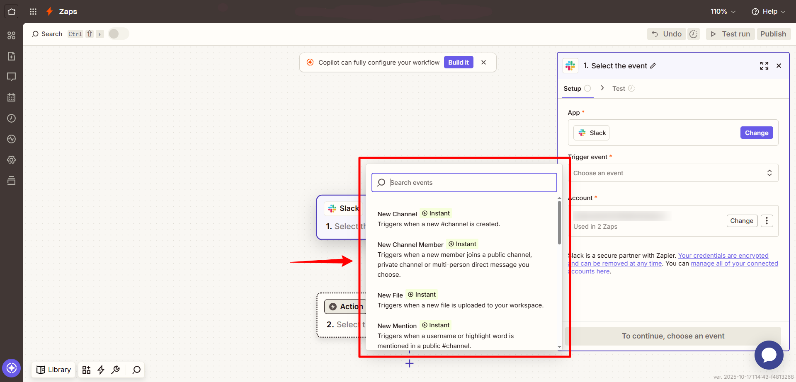Click the Search events input field
Image resolution: width=796 pixels, height=382 pixels.
(x=464, y=183)
